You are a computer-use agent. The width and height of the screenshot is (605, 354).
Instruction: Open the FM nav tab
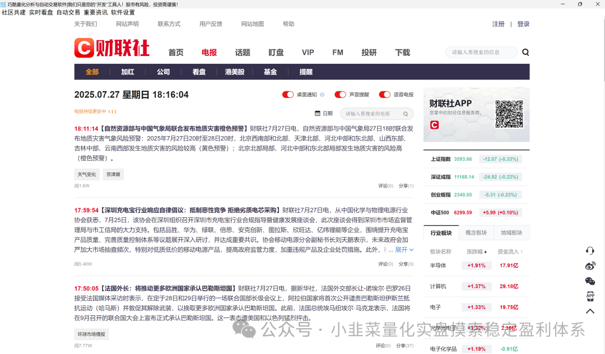pos(338,53)
